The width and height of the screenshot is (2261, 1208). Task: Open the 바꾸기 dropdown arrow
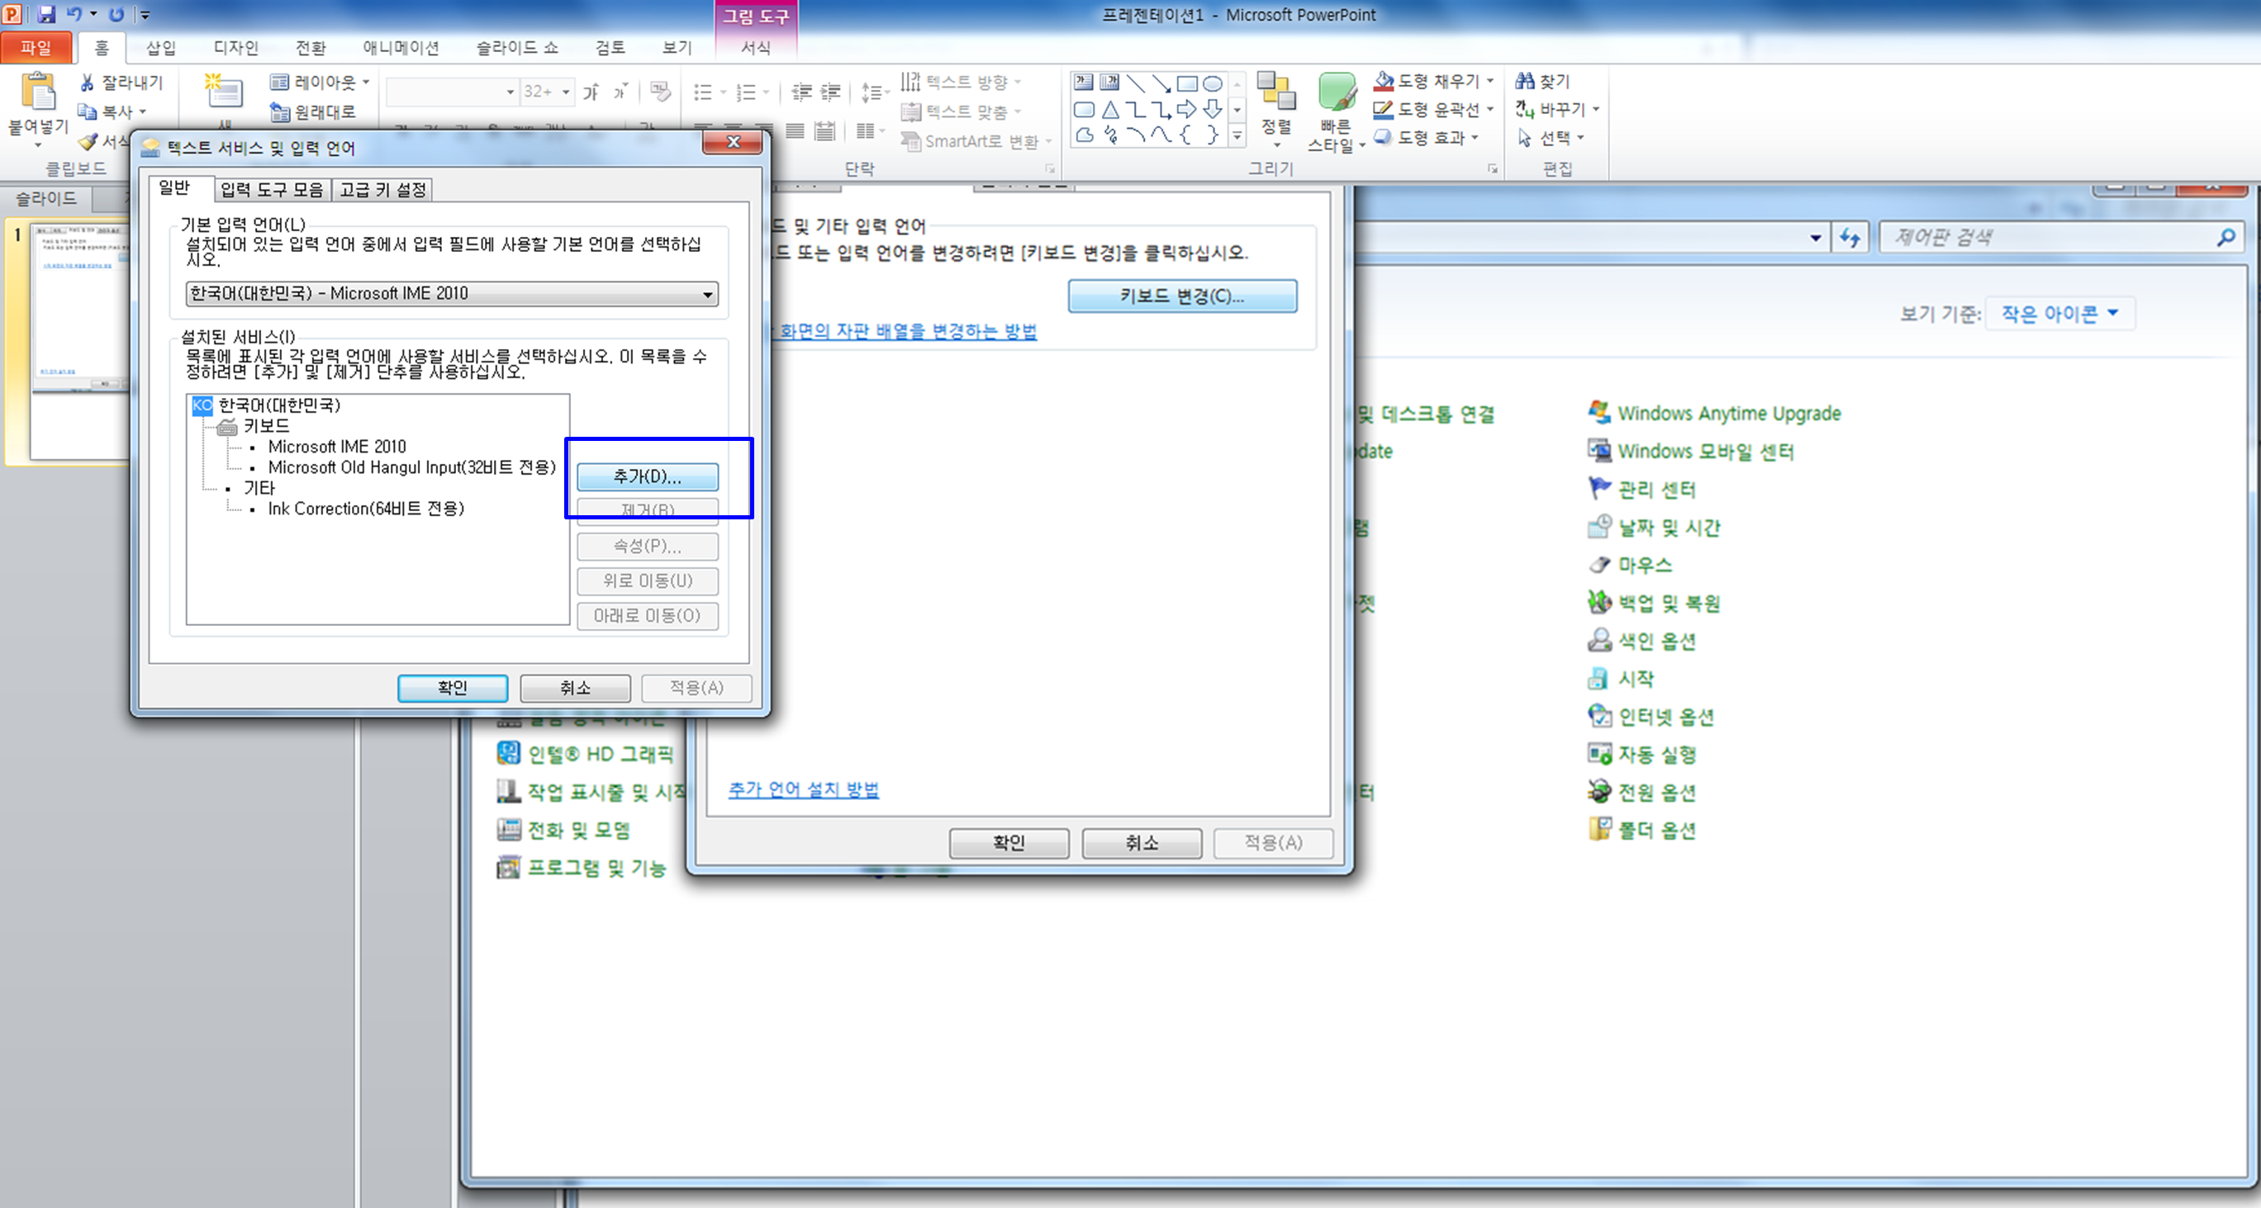[x=1596, y=110]
